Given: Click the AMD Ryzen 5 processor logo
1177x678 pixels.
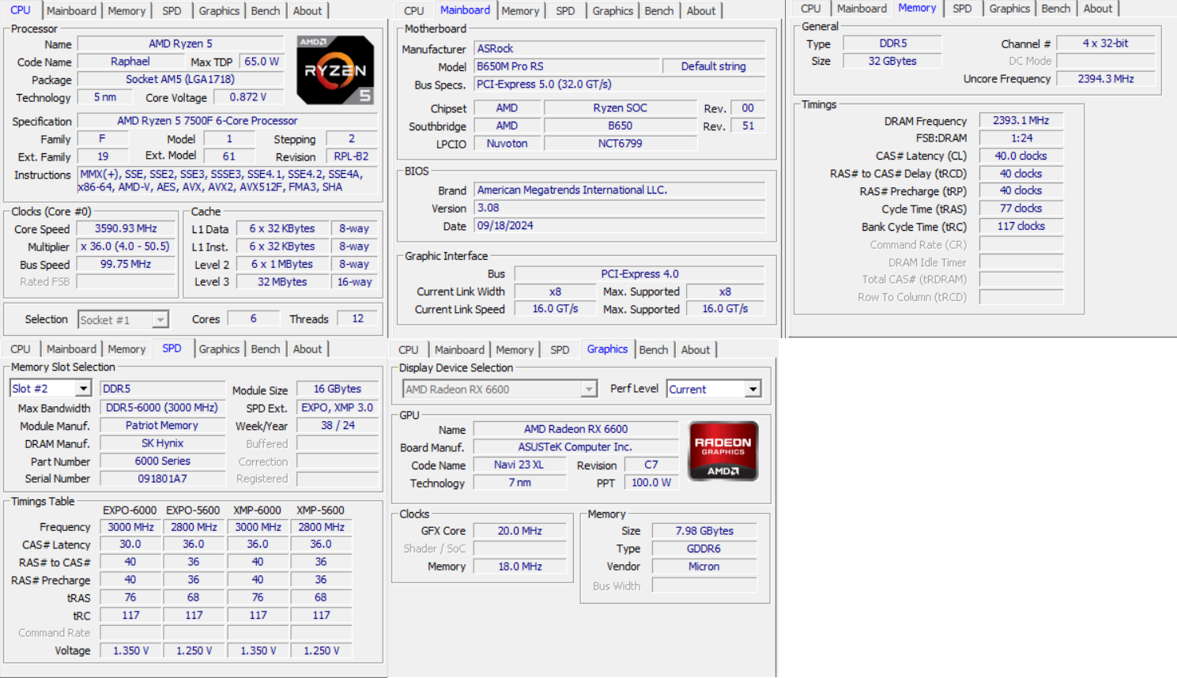Looking at the screenshot, I should [335, 70].
